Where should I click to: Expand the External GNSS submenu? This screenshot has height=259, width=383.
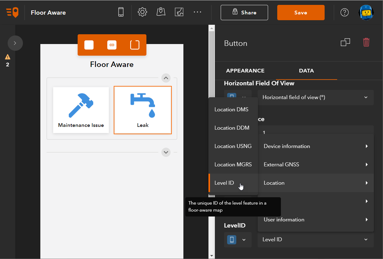pyautogui.click(x=316, y=164)
